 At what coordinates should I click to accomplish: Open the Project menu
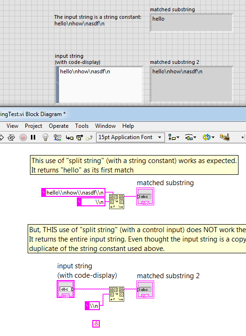click(x=33, y=126)
